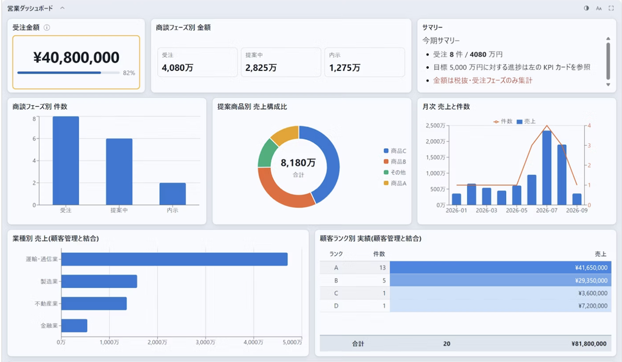
Task: Click the 2026-01 monthly sales bar
Action: coord(457,199)
